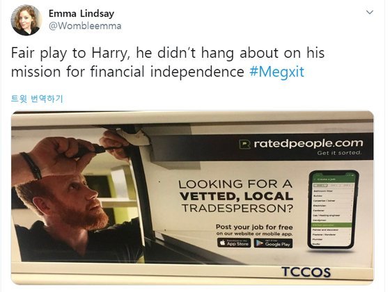Open the attached ratedpeople advert photo
The image size is (390, 292).
pos(192,197)
